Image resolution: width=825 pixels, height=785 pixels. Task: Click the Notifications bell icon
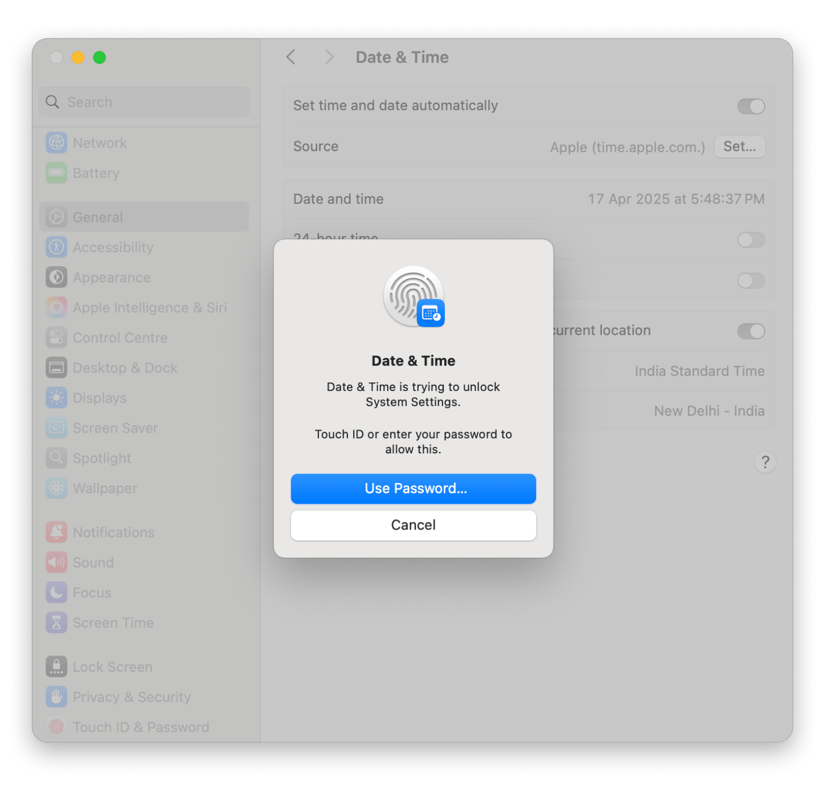[x=56, y=532]
